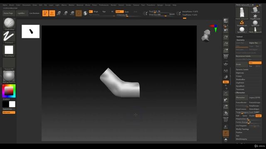Click the lock camera icon
The height and width of the screenshot is (149, 266).
(x=226, y=77)
